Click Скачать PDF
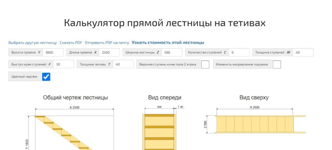 [71, 42]
